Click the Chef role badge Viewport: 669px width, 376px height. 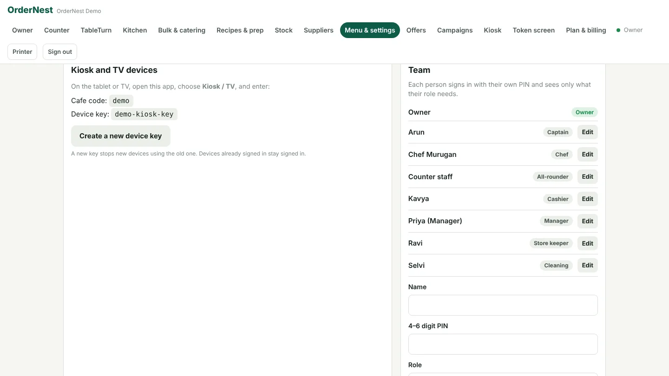pyautogui.click(x=562, y=155)
